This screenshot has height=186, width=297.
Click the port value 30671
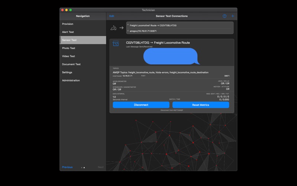coord(227,76)
